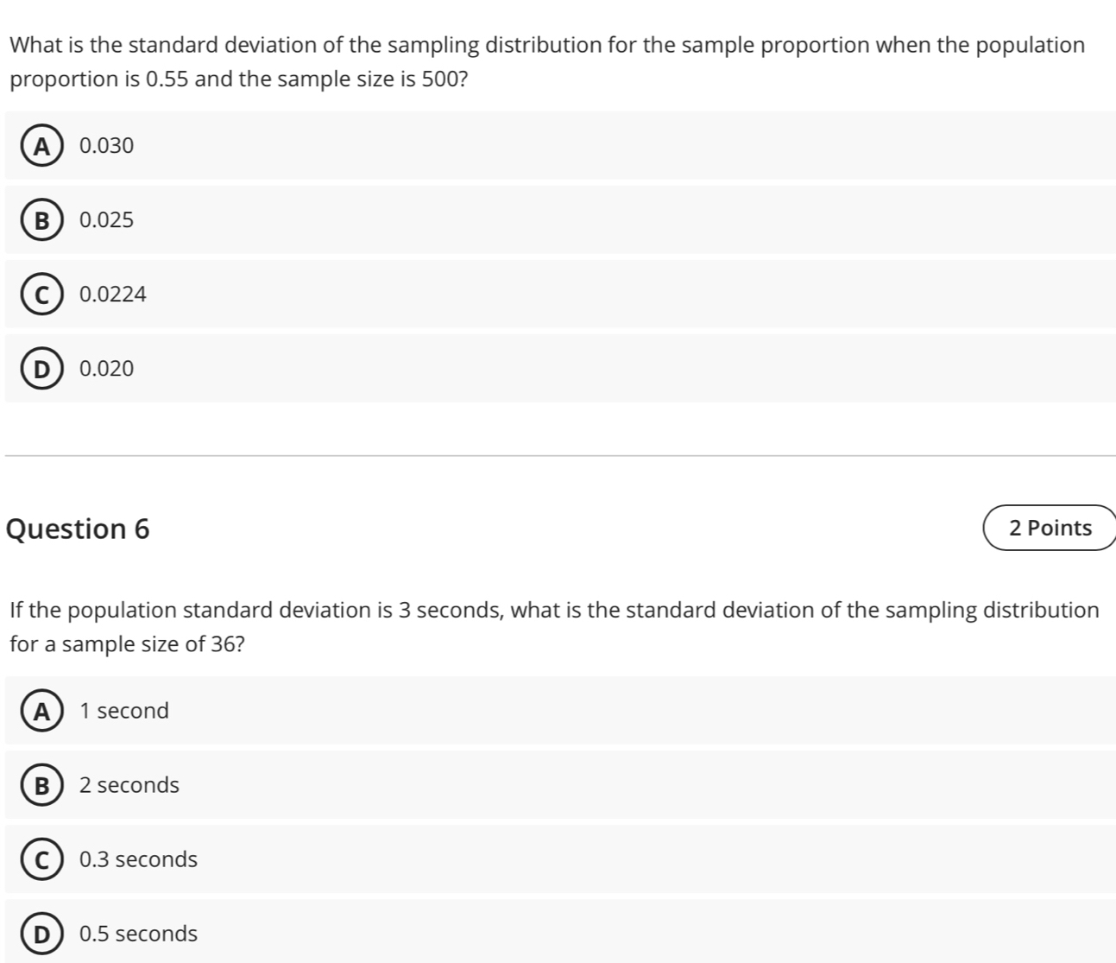Click the 0.0224 answer text
This screenshot has width=1116, height=963.
(x=113, y=295)
